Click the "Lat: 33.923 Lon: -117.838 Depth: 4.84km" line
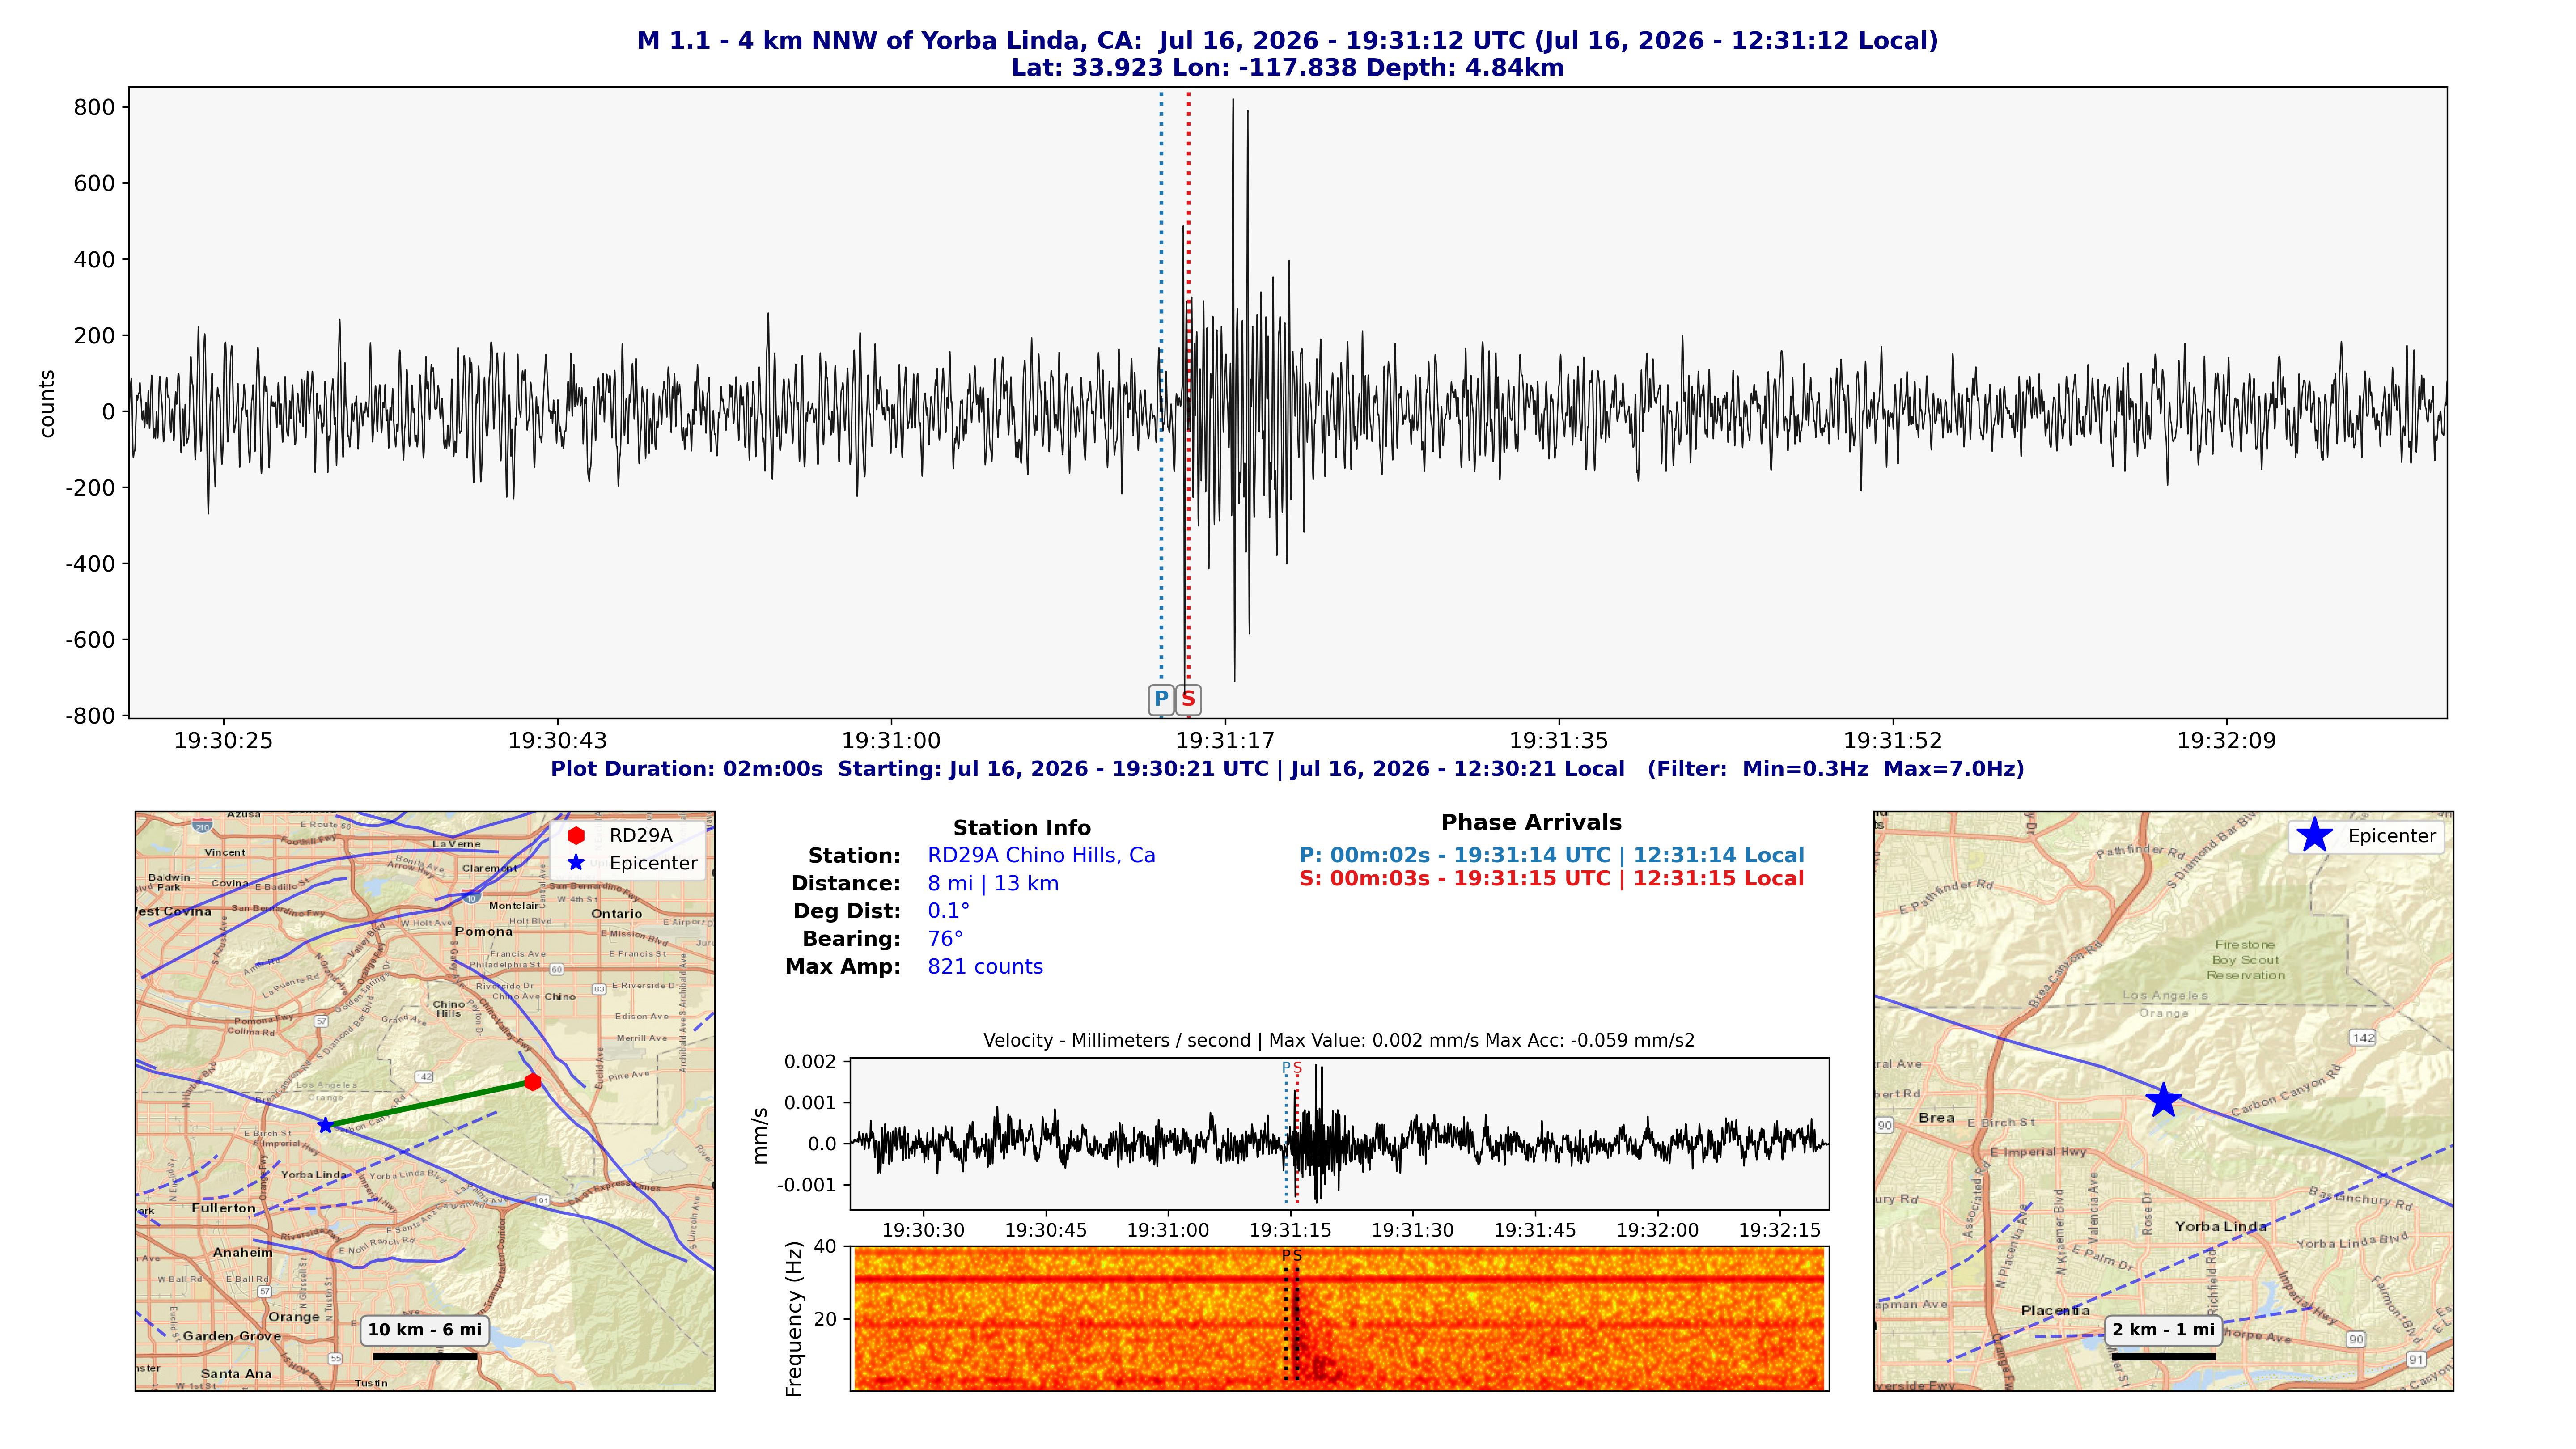Viewport: 2576px width, 1449px height. [1288, 68]
